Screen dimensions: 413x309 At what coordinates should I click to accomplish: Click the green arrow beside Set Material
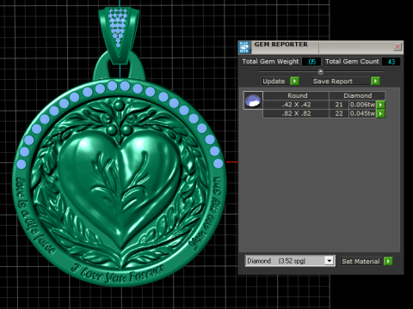tap(388, 261)
